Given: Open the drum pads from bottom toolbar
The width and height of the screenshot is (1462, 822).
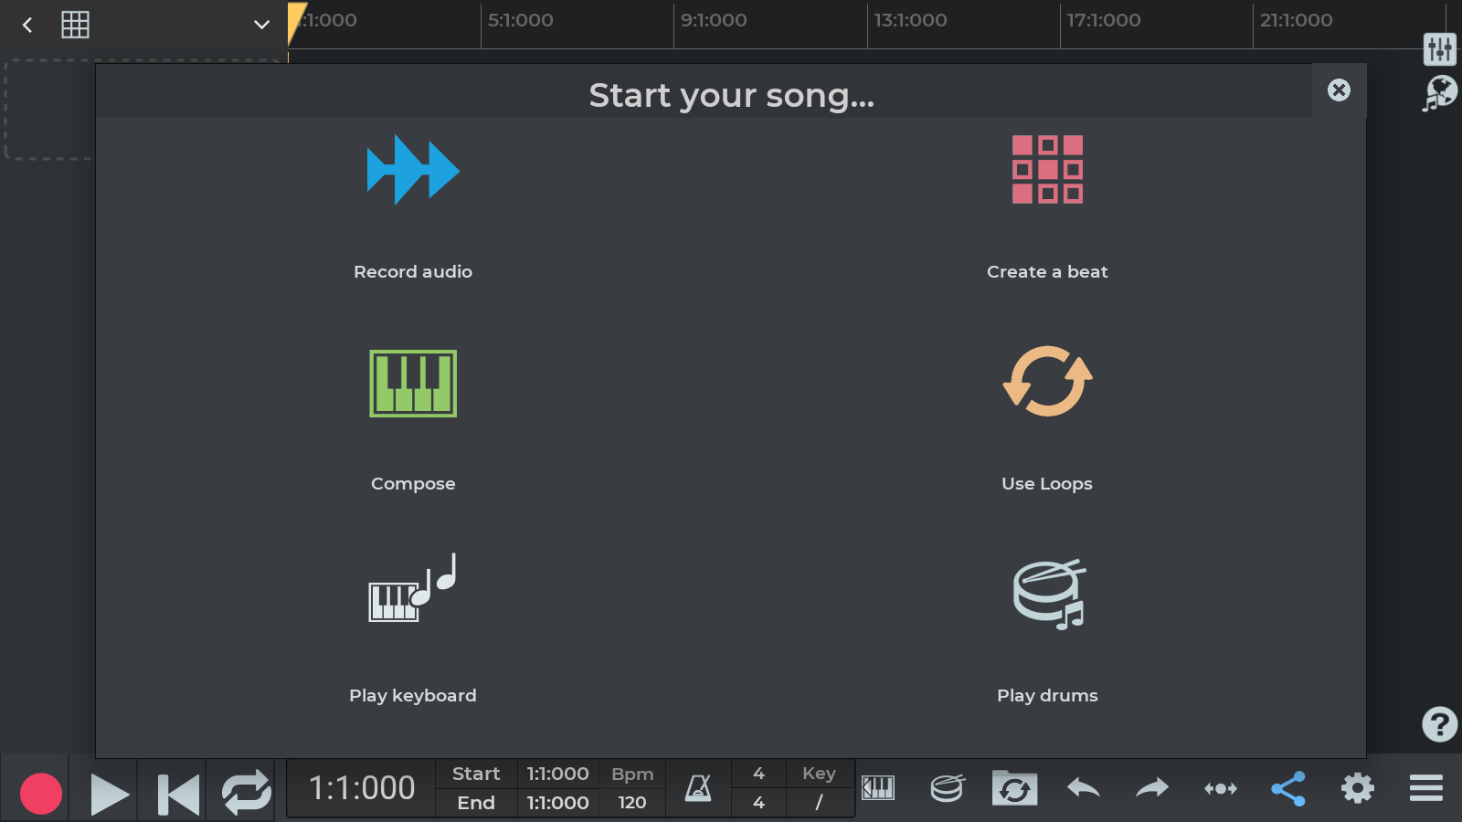Looking at the screenshot, I should [x=947, y=787].
